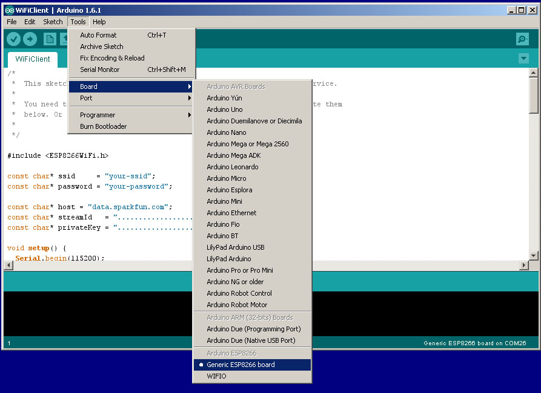
Task: Close the Tools menu
Action: 78,22
